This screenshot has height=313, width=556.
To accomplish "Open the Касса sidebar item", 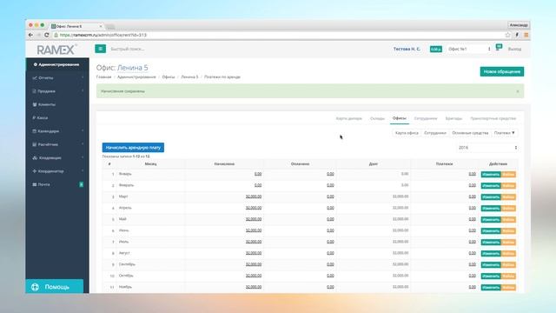I will tap(57, 117).
